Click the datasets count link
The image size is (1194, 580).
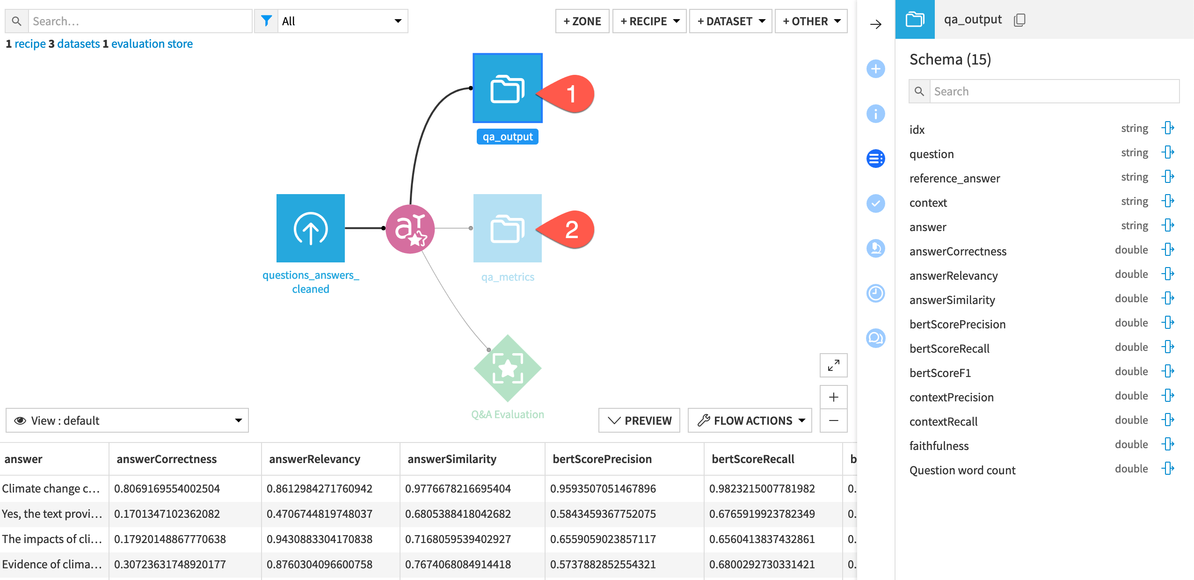pyautogui.click(x=78, y=44)
